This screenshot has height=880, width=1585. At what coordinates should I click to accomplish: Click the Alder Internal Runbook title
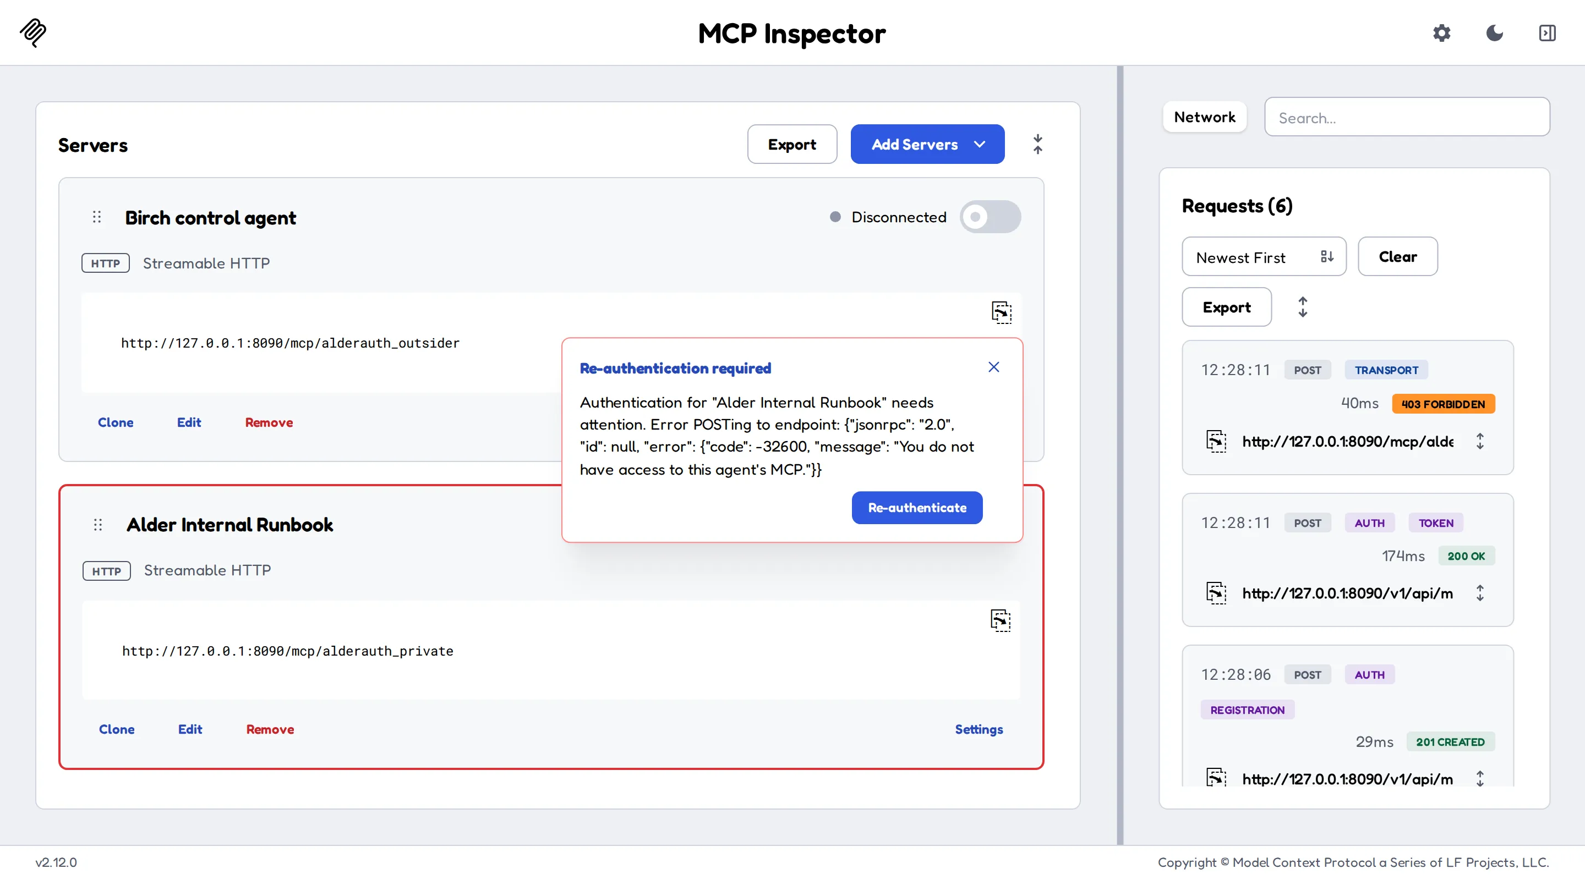click(229, 525)
